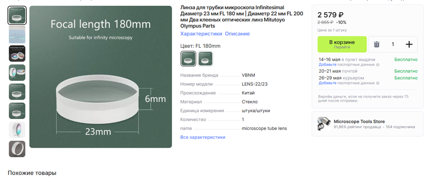
Task: Select the black thumbnail with two lenses
Action: tap(17, 54)
